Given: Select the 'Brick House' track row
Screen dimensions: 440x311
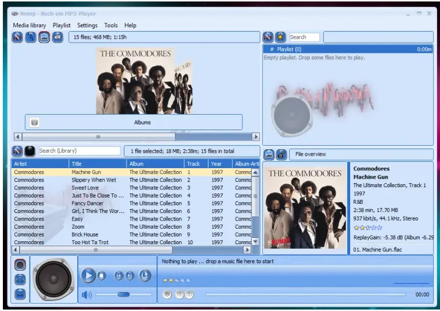Looking at the screenshot, I should point(131,234).
